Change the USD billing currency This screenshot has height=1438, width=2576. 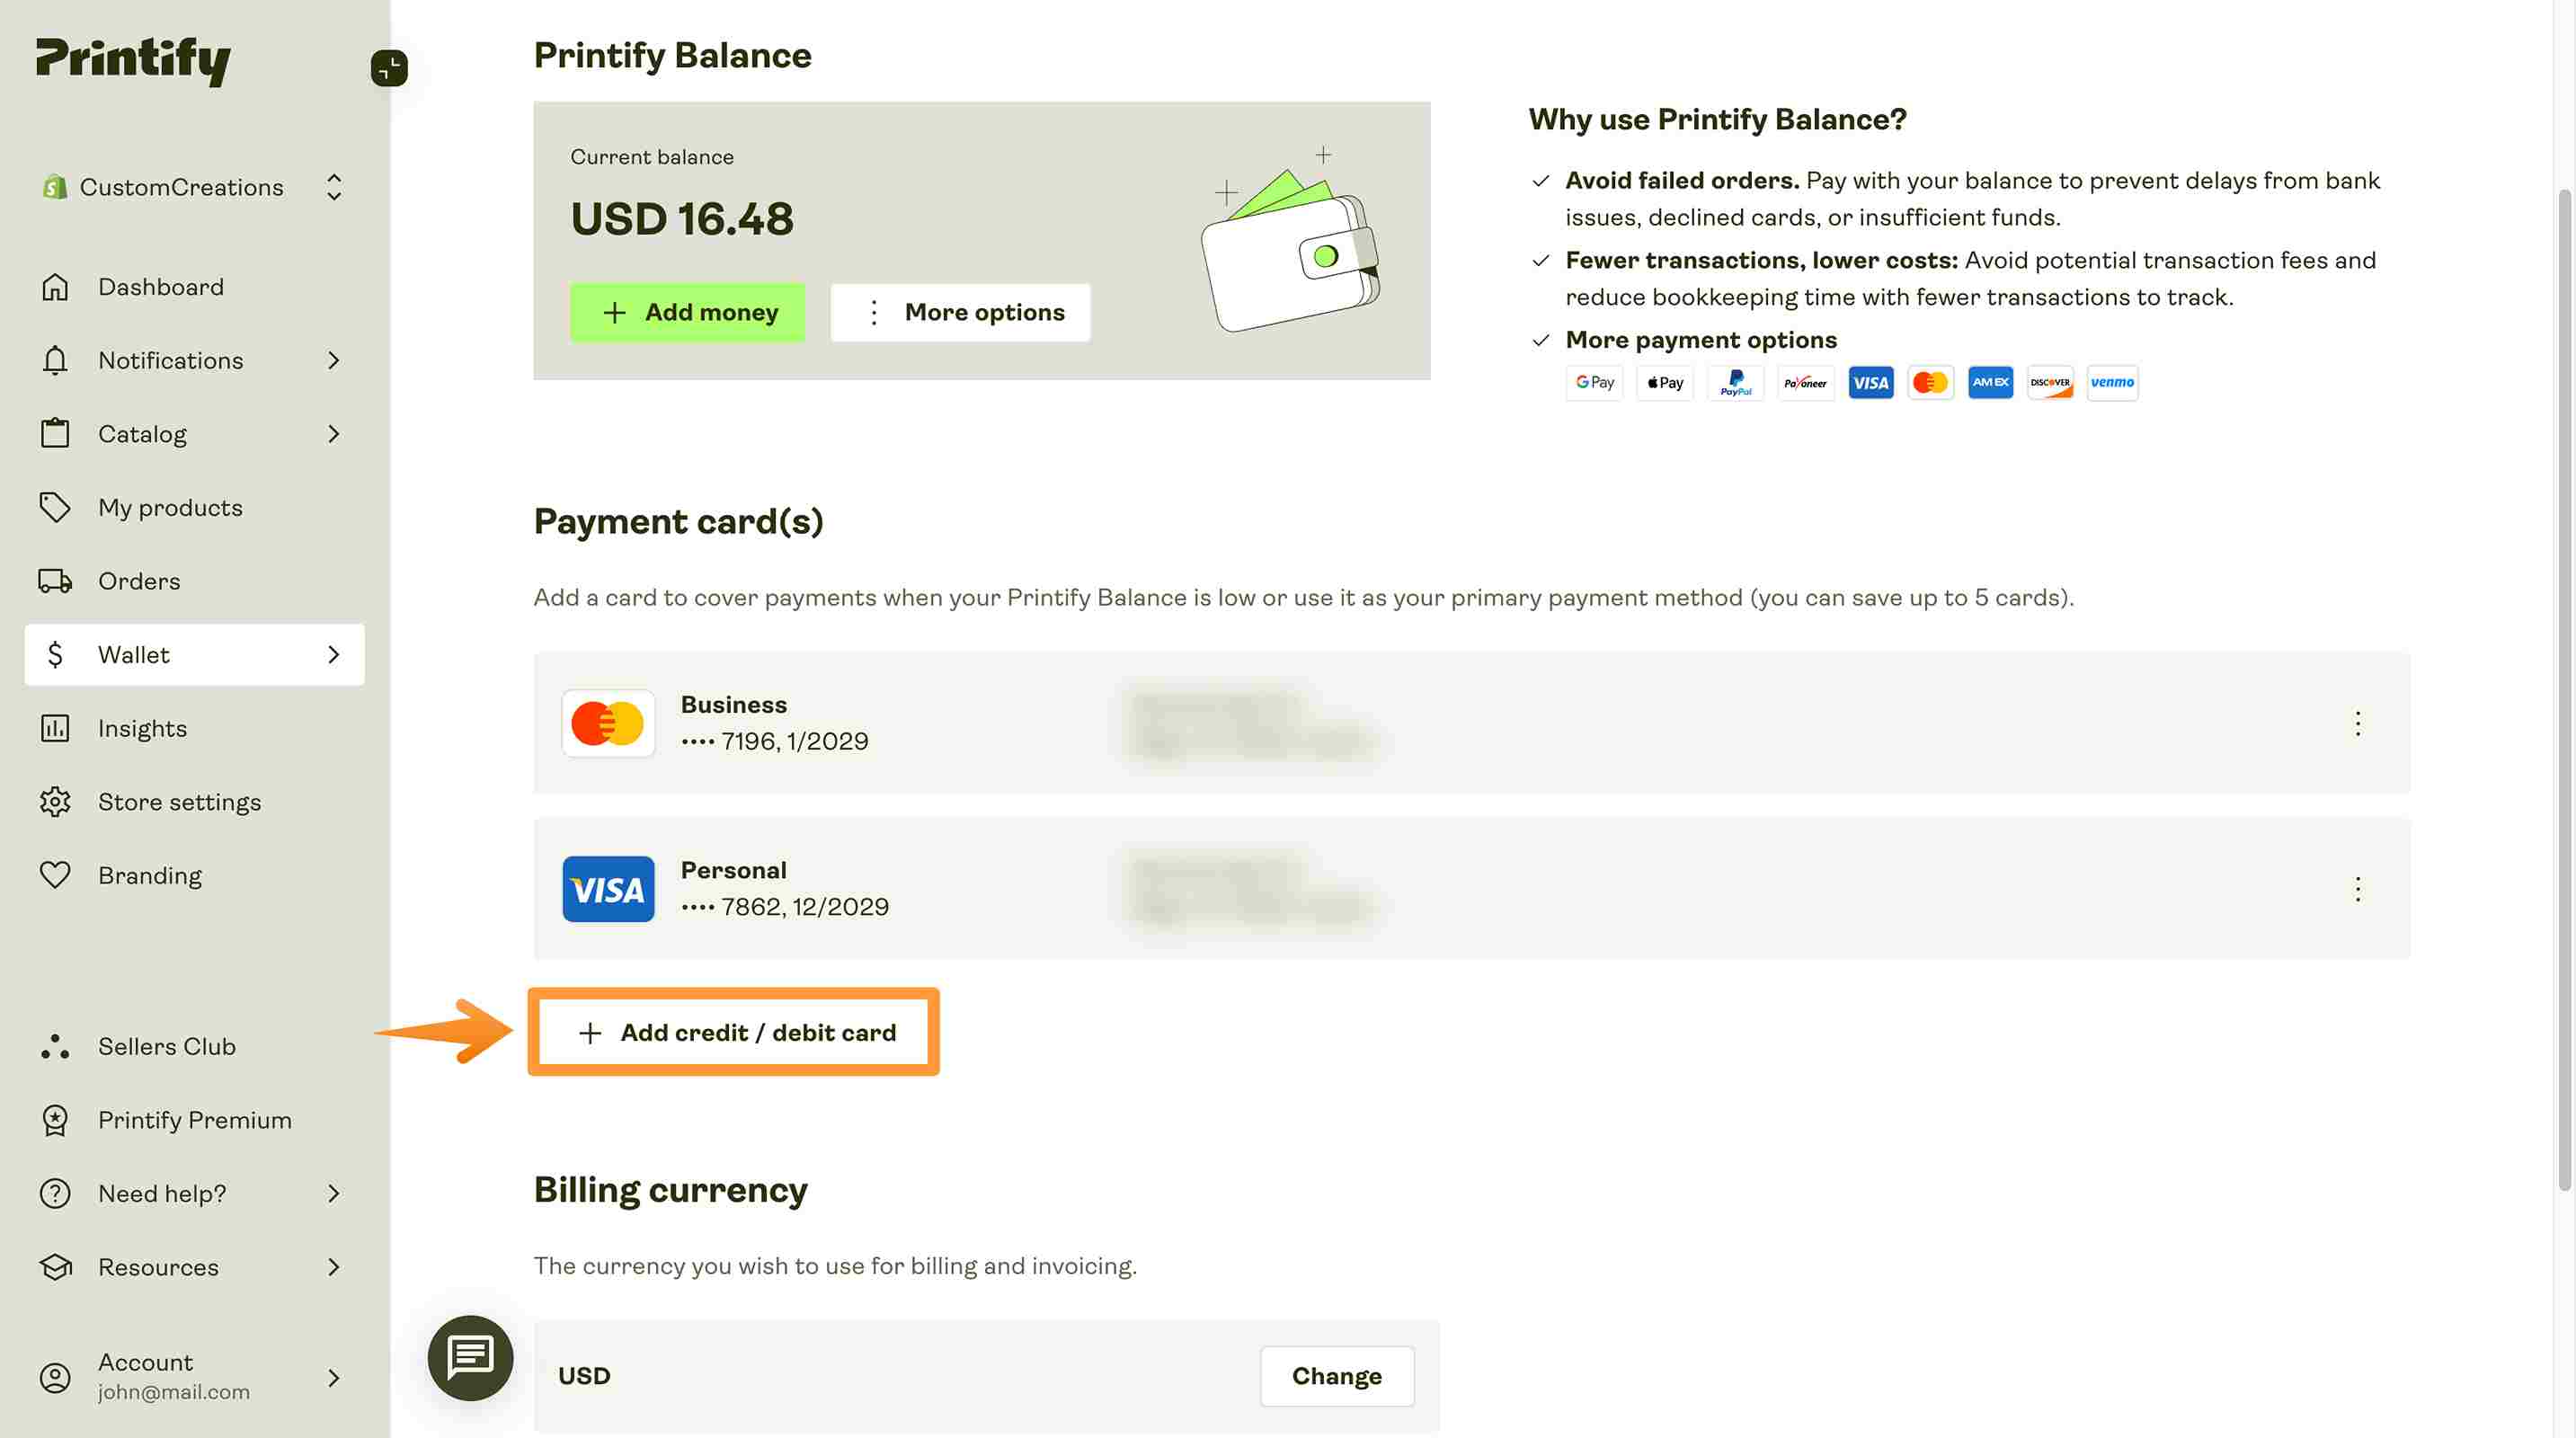[1337, 1376]
